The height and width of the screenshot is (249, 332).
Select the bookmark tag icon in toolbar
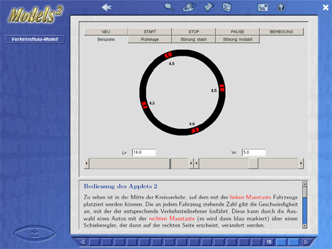tap(208, 7)
